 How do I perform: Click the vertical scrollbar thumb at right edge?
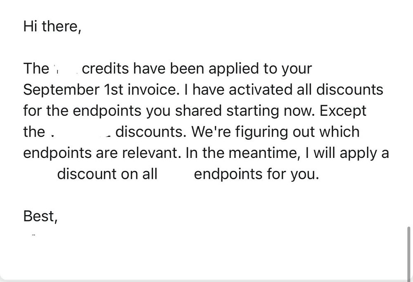(409, 254)
